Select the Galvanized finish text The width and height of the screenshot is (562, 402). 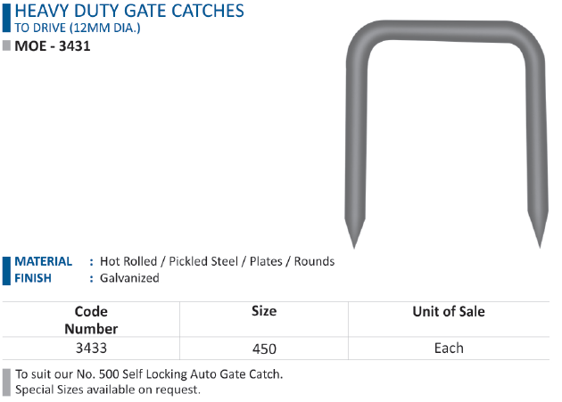pos(129,278)
